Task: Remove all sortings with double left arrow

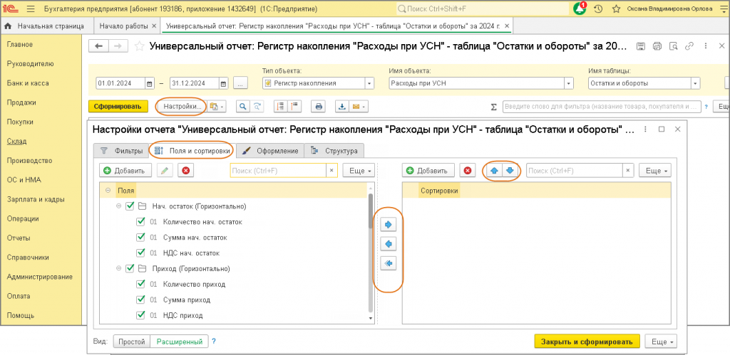Action: click(x=389, y=263)
